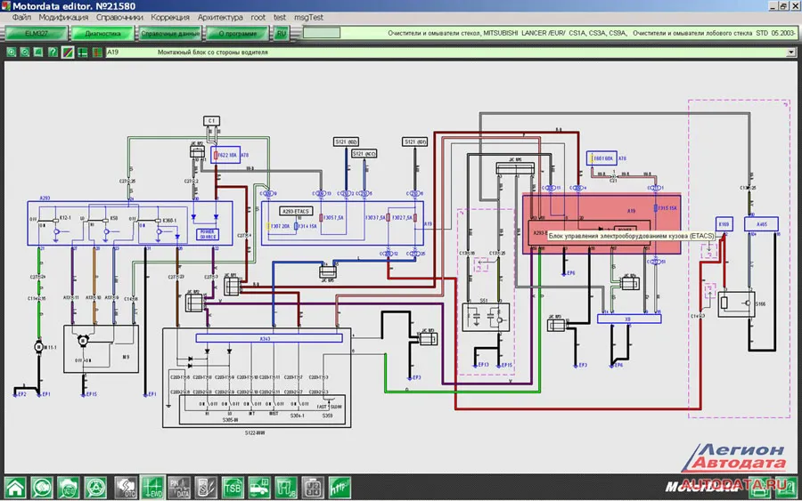Open the DTC trouble codes icon
Image resolution: width=802 pixels, height=501 pixels.
(127, 488)
